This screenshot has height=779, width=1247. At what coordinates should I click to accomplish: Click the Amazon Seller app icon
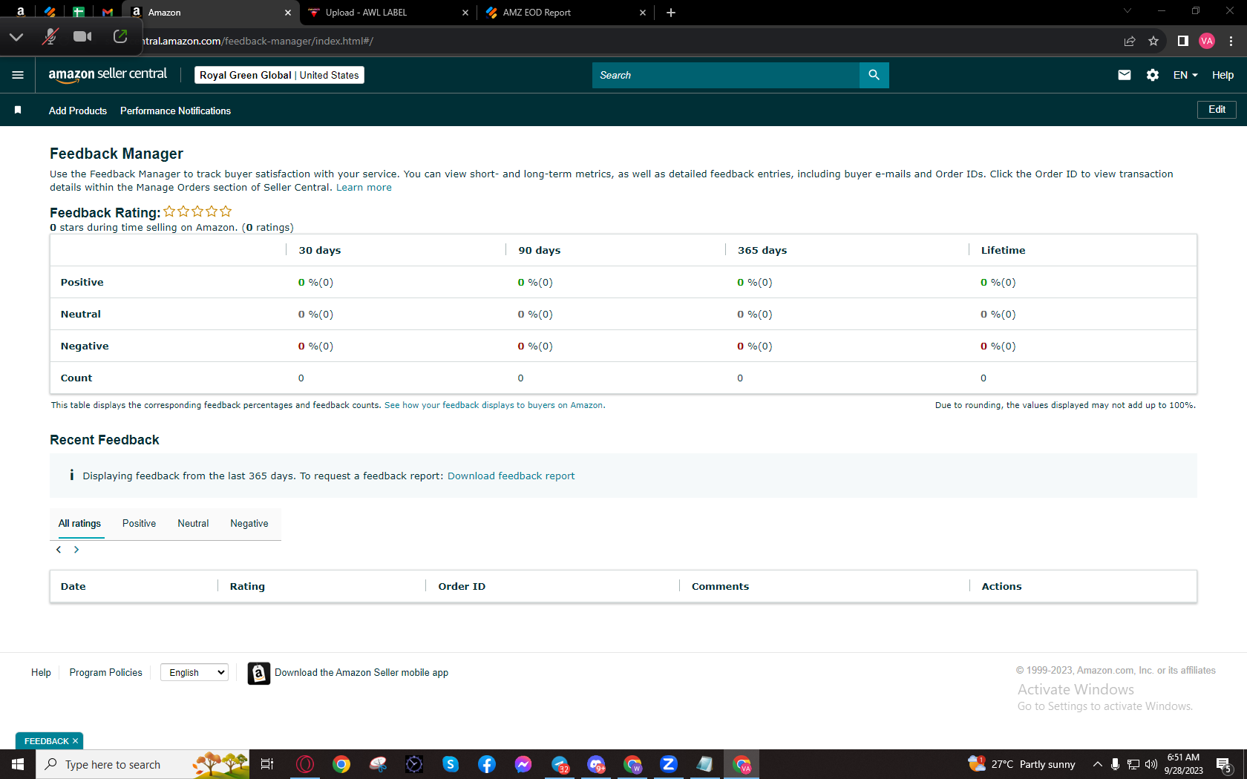point(258,673)
